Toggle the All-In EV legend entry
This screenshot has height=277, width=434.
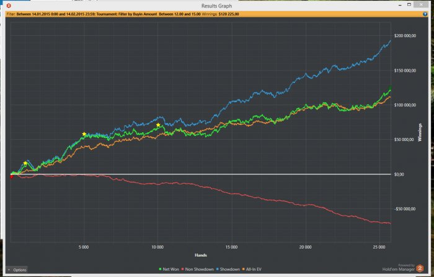pos(252,269)
